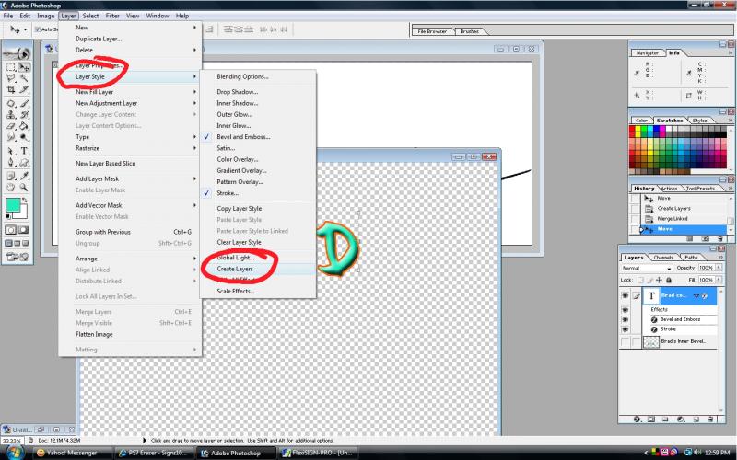Select the Hand tool

click(x=11, y=188)
